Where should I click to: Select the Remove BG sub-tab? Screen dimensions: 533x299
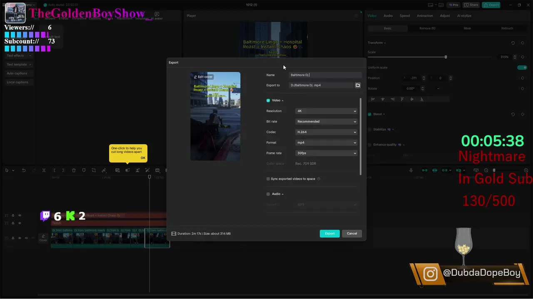tap(427, 28)
